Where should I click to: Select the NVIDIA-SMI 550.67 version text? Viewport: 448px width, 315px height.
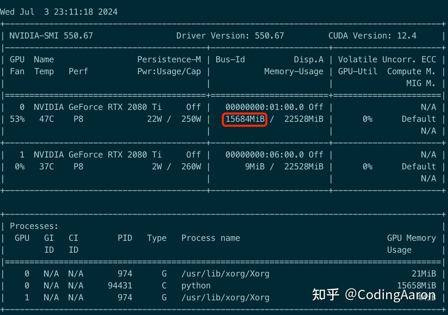[51, 36]
